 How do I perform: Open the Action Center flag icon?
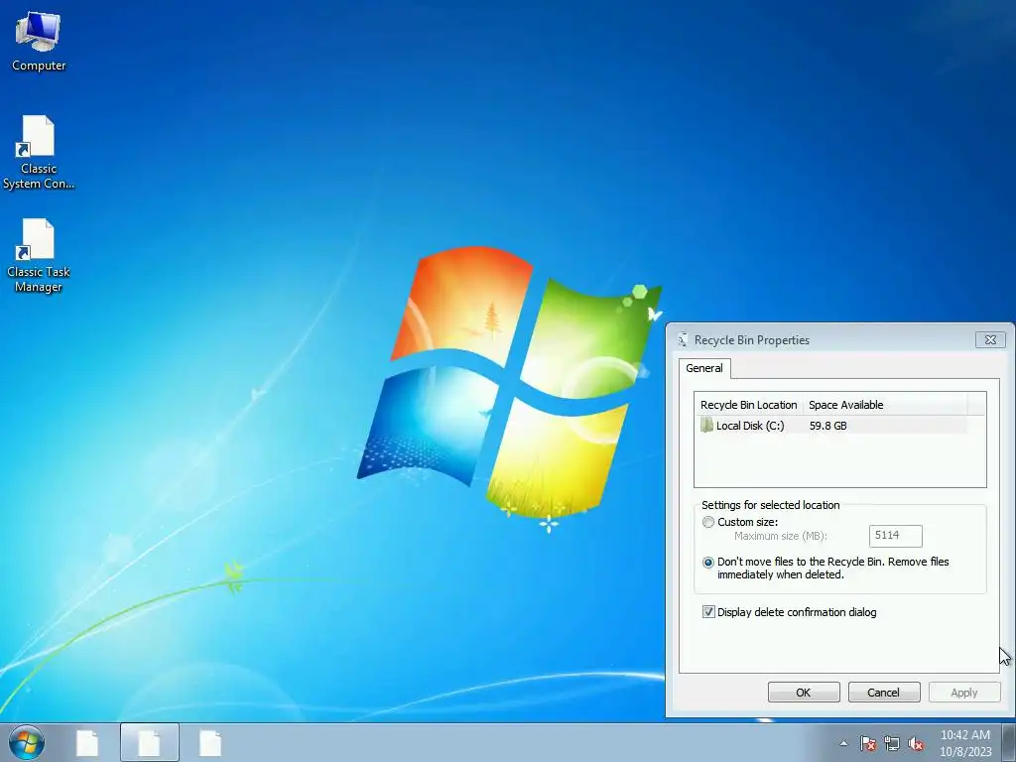pos(867,743)
